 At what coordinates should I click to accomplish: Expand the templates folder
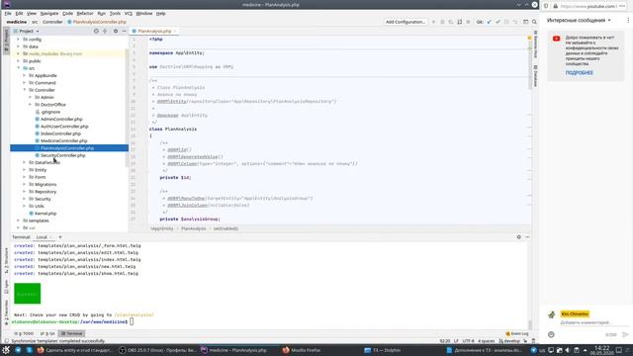tap(18, 221)
